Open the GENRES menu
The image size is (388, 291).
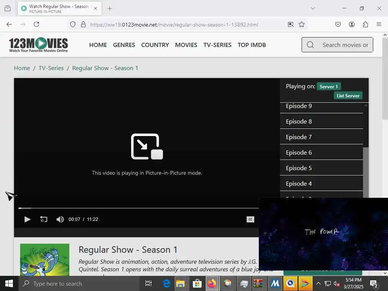click(124, 45)
